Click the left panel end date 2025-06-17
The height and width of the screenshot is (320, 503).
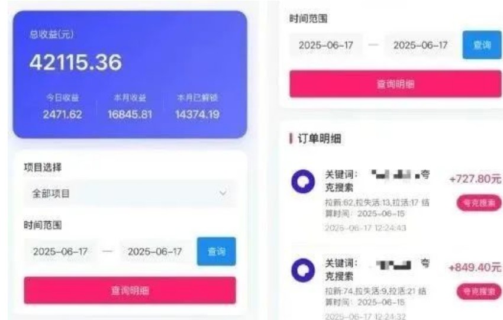155,252
